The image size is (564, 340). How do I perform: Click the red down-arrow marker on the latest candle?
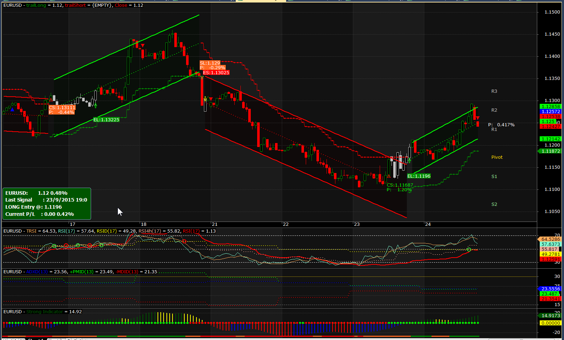tap(478, 118)
